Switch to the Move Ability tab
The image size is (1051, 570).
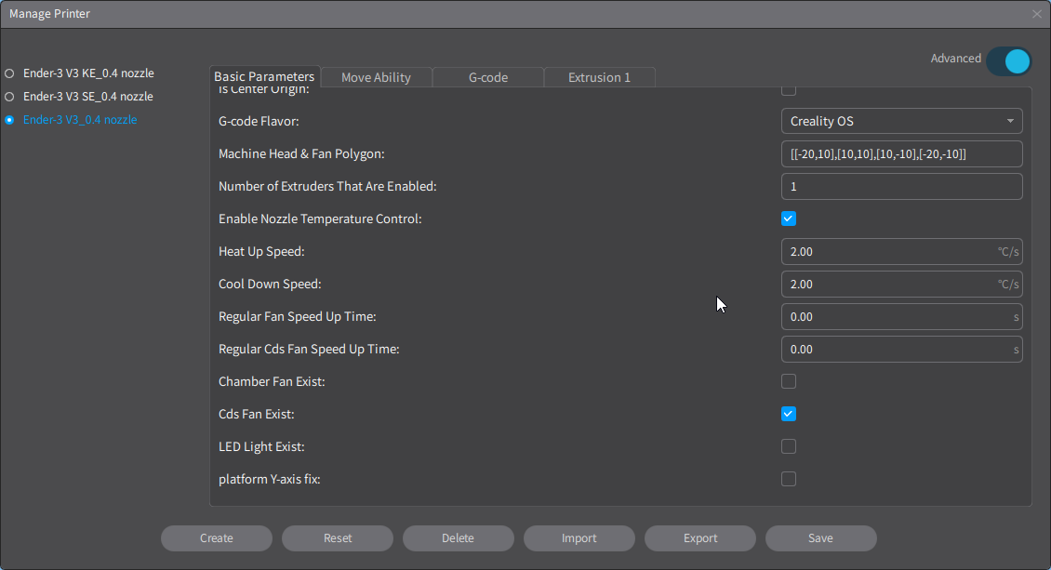[376, 77]
